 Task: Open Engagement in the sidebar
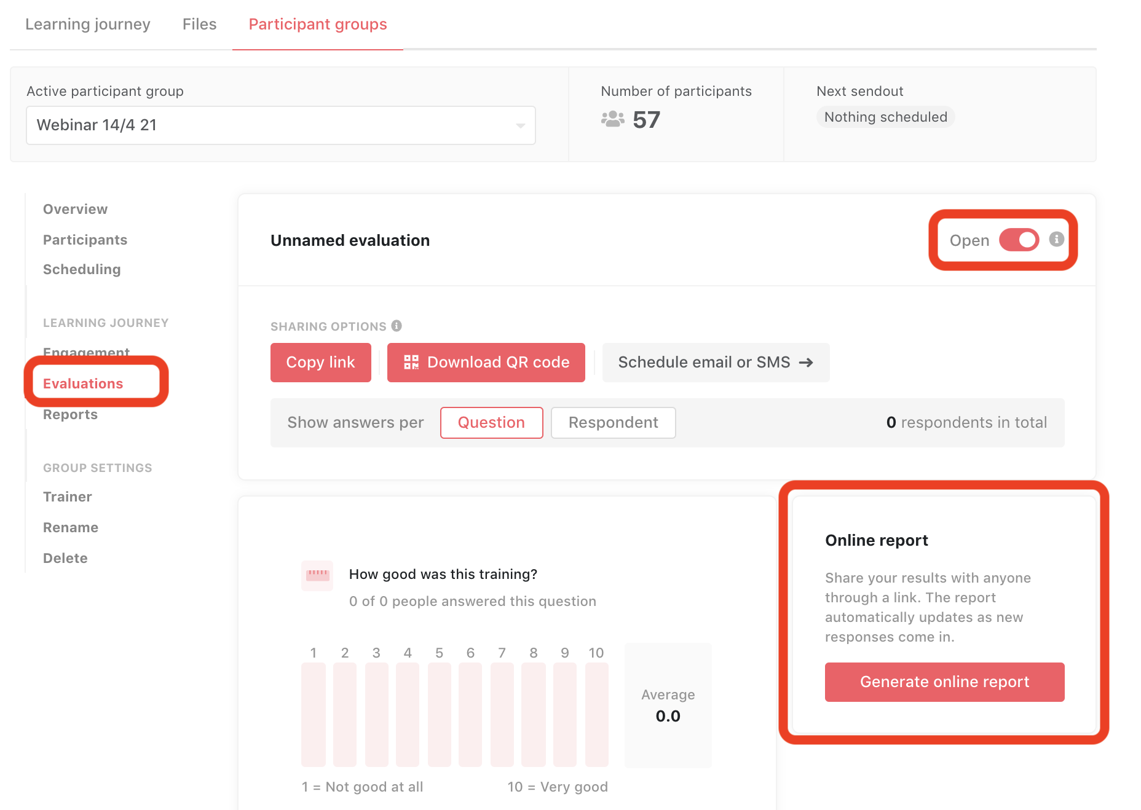(x=87, y=352)
